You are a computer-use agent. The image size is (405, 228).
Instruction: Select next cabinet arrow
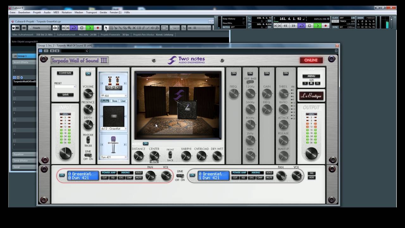[125, 116]
